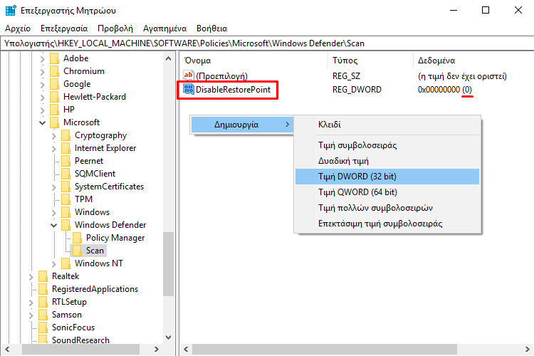The image size is (534, 356).
Task: Click the Google folder icon
Action: point(55,84)
